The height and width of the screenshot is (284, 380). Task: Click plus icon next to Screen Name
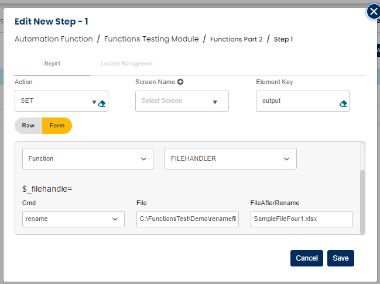coord(180,82)
